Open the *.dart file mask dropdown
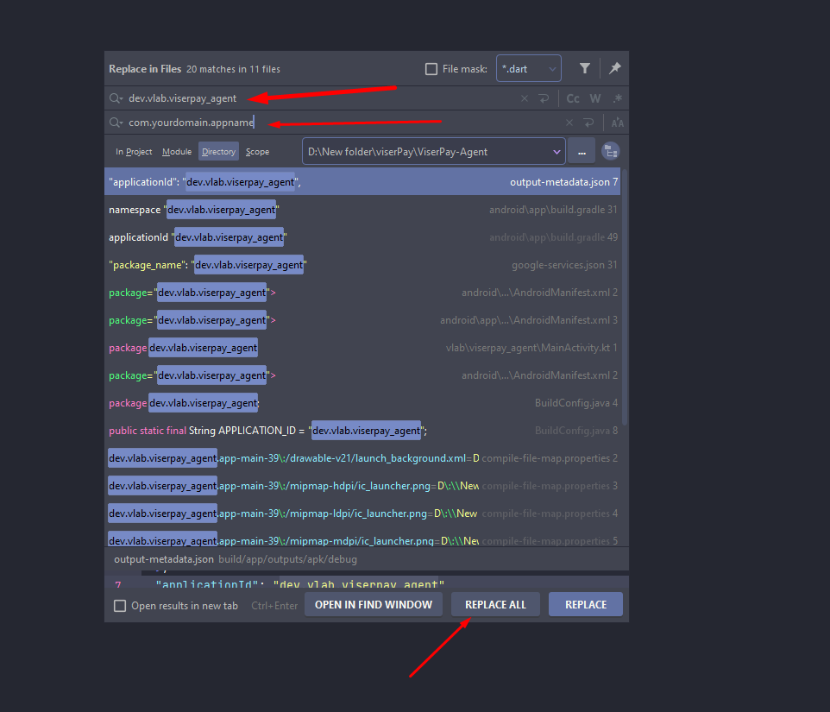 pos(528,69)
